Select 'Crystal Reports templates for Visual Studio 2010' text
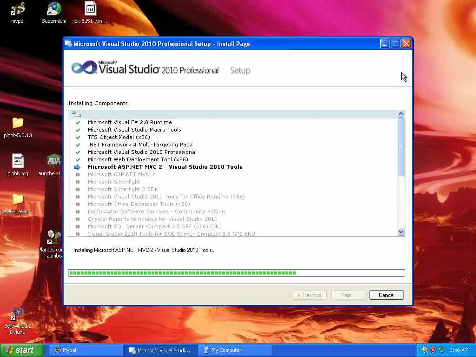476x357 pixels. 152,219
